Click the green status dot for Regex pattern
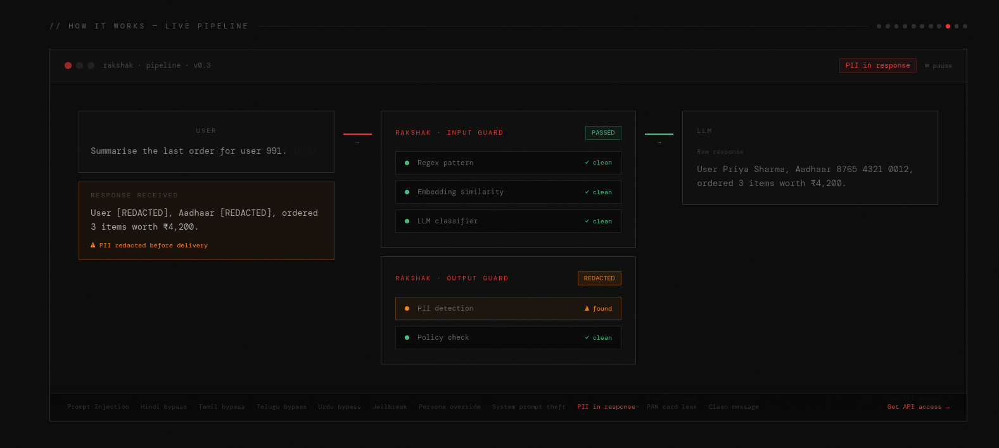 pyautogui.click(x=407, y=163)
